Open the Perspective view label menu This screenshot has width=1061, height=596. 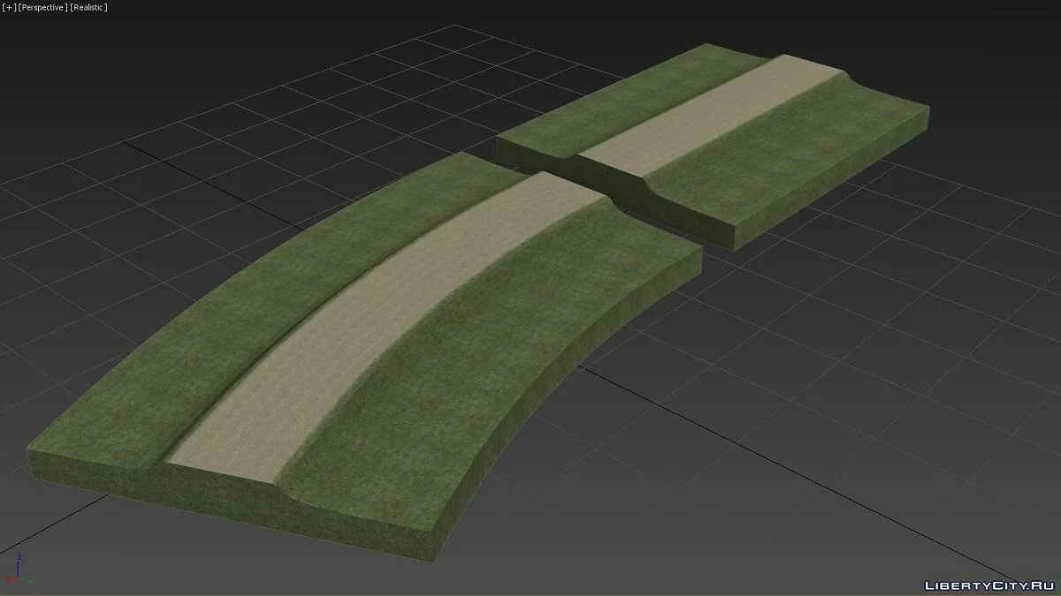[42, 7]
